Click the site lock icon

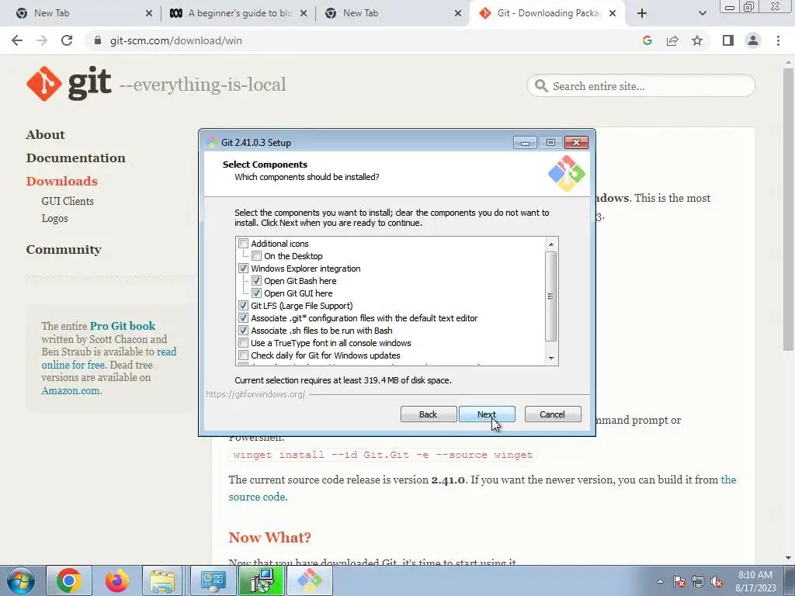98,40
